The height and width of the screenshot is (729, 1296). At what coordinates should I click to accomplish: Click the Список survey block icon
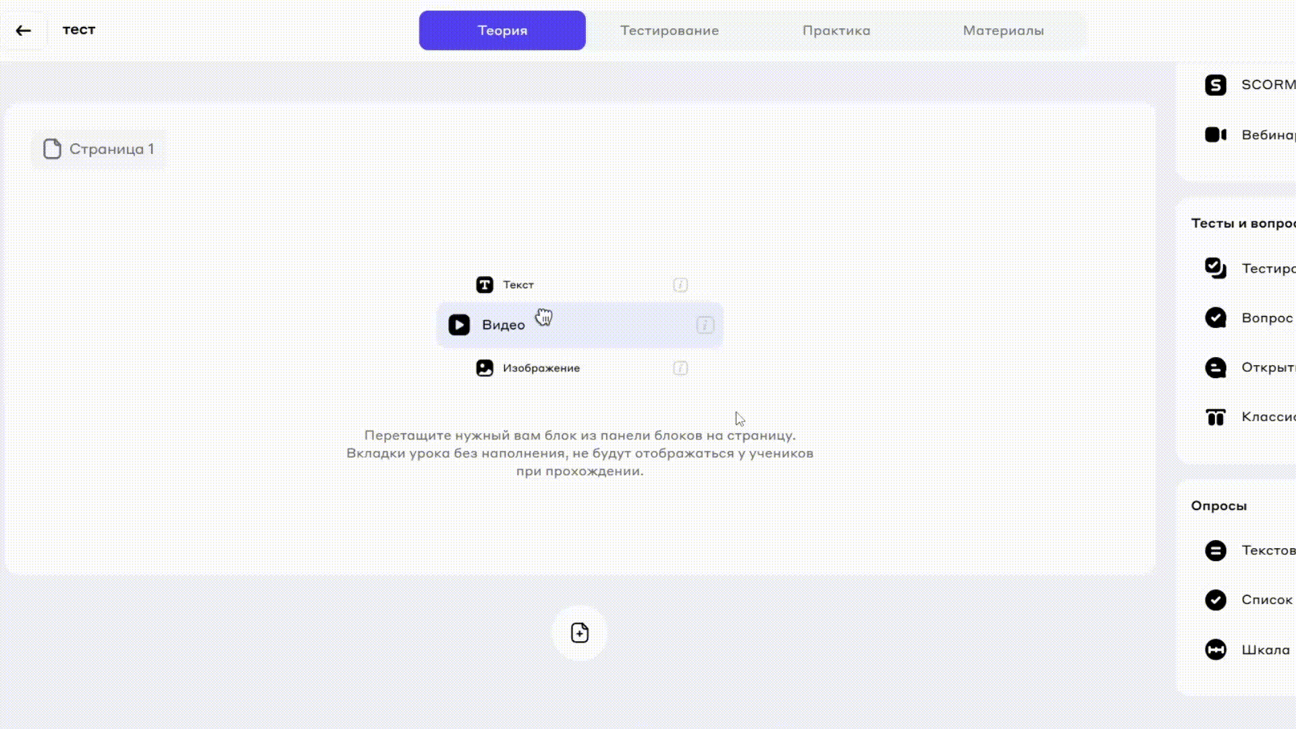coord(1215,600)
